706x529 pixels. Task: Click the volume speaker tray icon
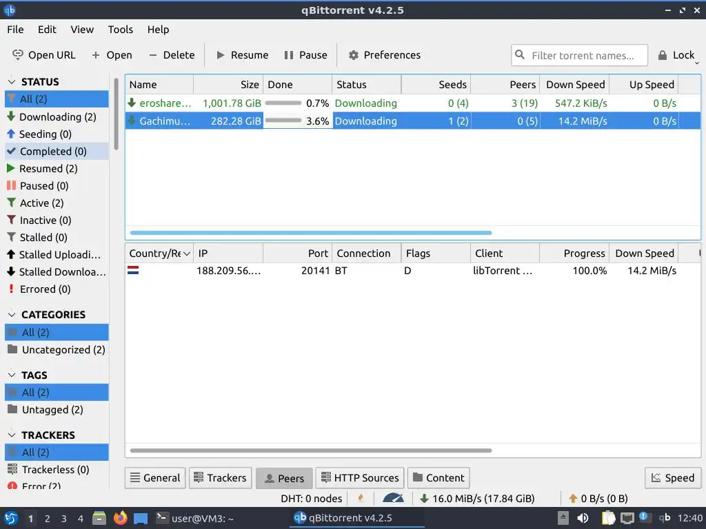point(583,518)
